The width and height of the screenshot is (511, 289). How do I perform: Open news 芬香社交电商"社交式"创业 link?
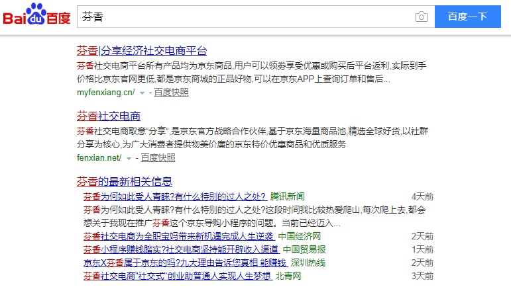178,276
